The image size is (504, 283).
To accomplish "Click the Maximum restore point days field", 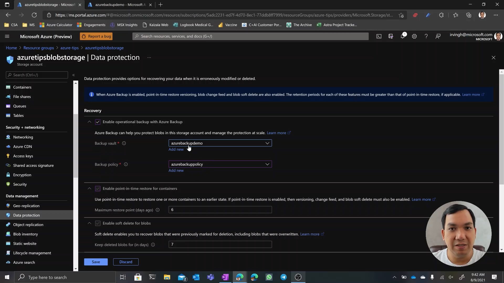I will [x=220, y=210].
